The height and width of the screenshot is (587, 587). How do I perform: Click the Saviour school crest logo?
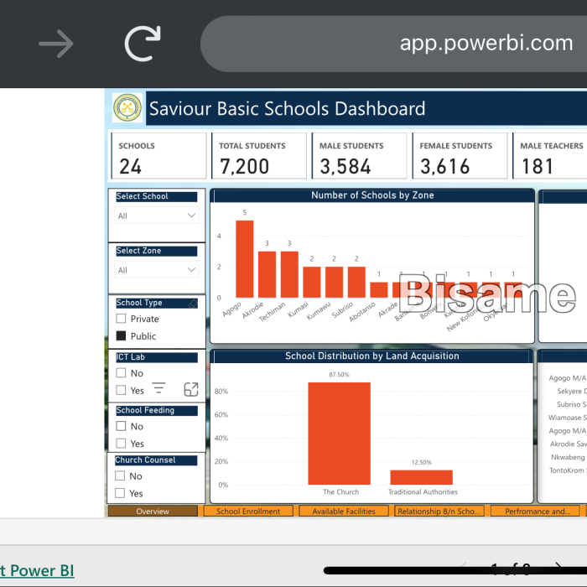(127, 108)
